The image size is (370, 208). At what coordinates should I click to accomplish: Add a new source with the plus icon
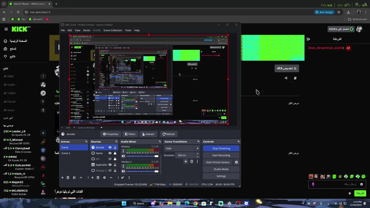coord(92,178)
